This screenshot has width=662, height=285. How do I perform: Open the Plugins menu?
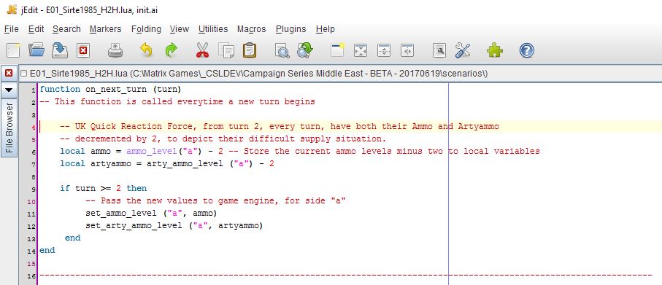click(291, 29)
